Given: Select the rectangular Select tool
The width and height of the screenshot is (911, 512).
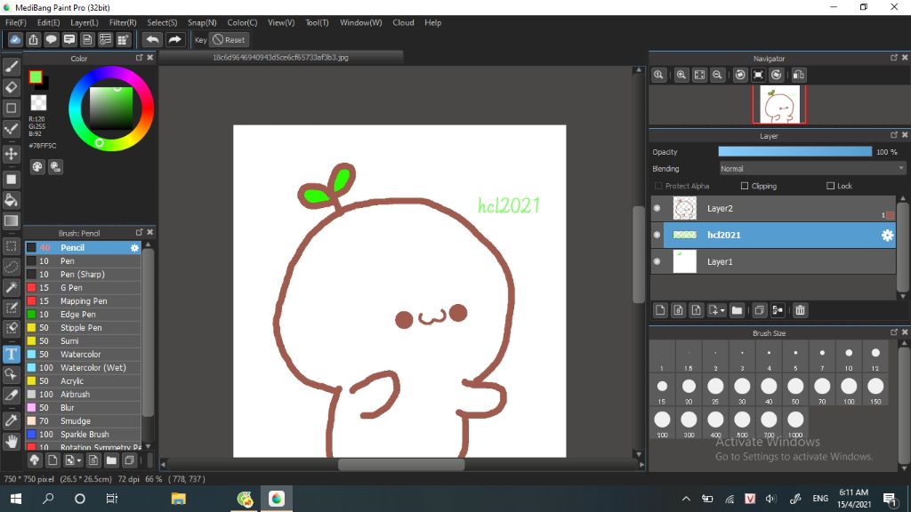Looking at the screenshot, I should (x=11, y=246).
